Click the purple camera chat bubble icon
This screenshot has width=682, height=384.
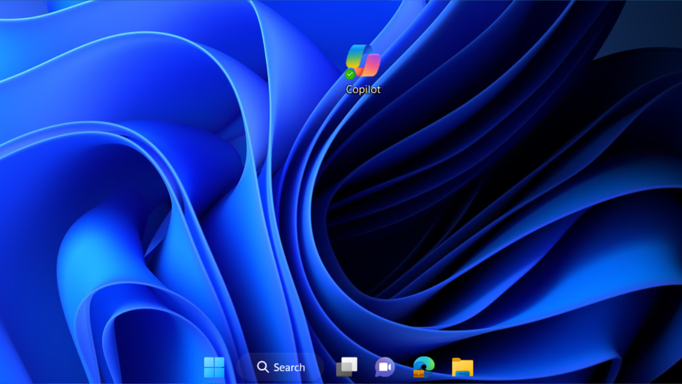385,367
